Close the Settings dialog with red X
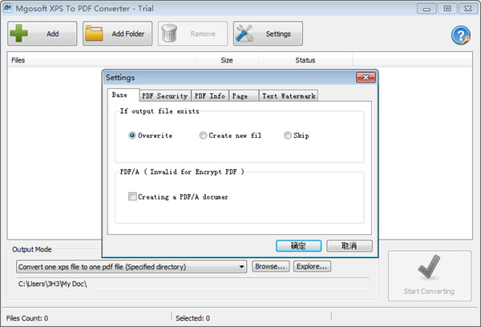481x327 pixels. tap(366, 77)
